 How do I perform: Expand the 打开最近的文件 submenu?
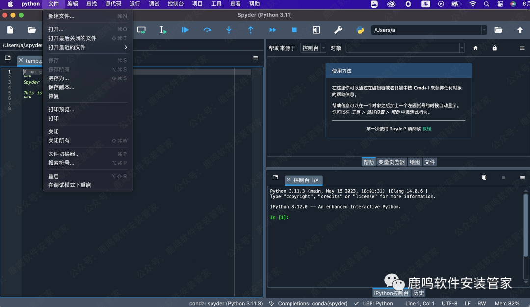(87, 47)
